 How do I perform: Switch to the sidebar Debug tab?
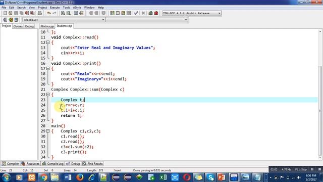[29, 26]
